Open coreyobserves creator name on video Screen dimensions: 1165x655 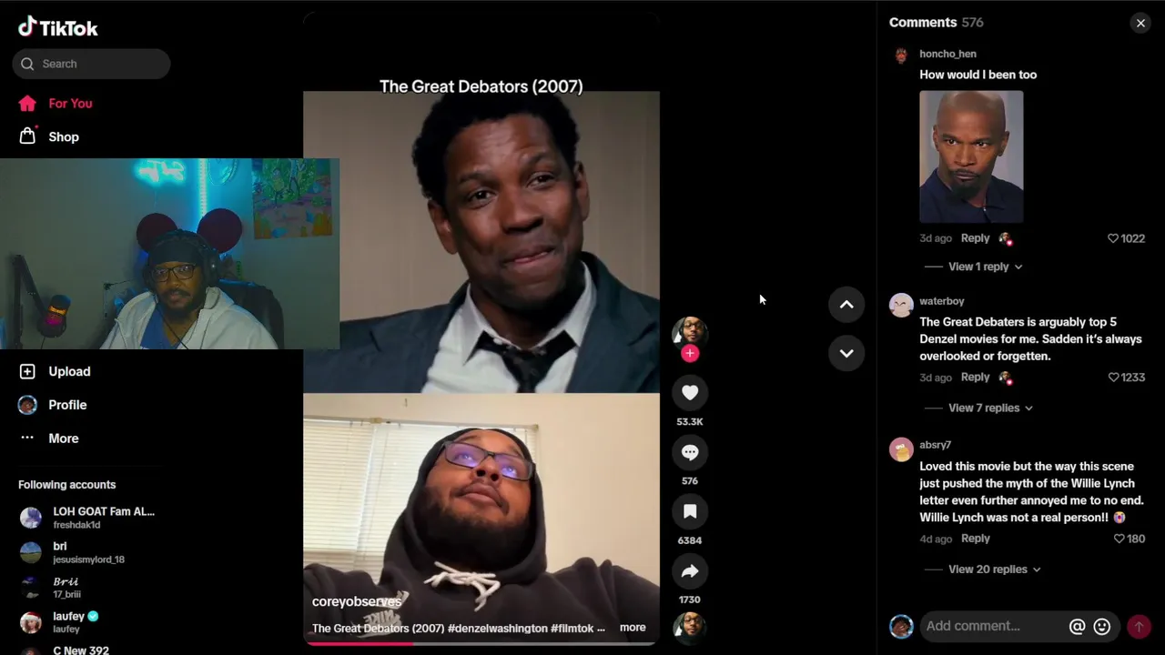356,601
